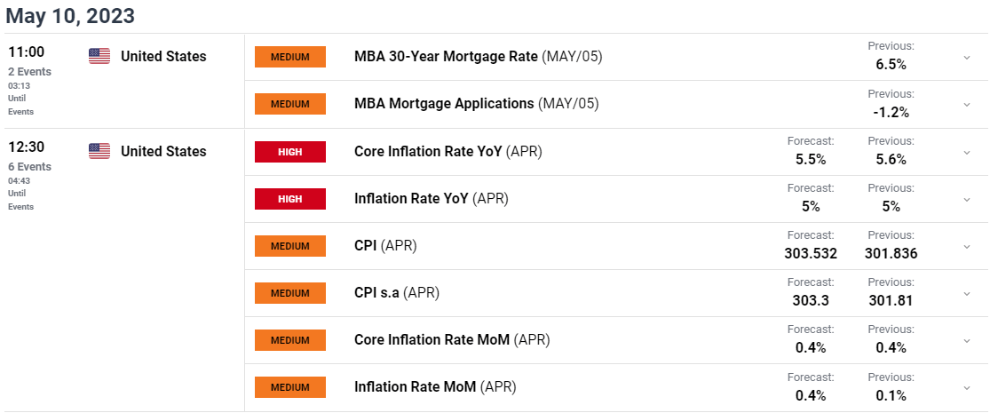
Task: Click MEDIUM badge next to CPI s.a
Action: tap(290, 293)
